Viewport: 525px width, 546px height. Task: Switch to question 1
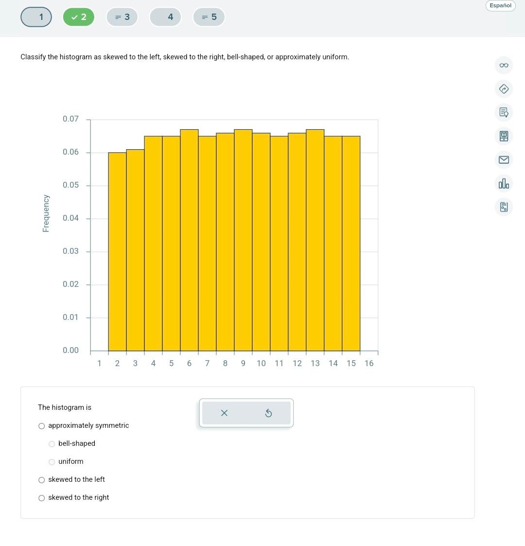(36, 17)
